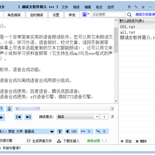Click progress bar right arrow
155x155 pixels.
tap(112, 109)
